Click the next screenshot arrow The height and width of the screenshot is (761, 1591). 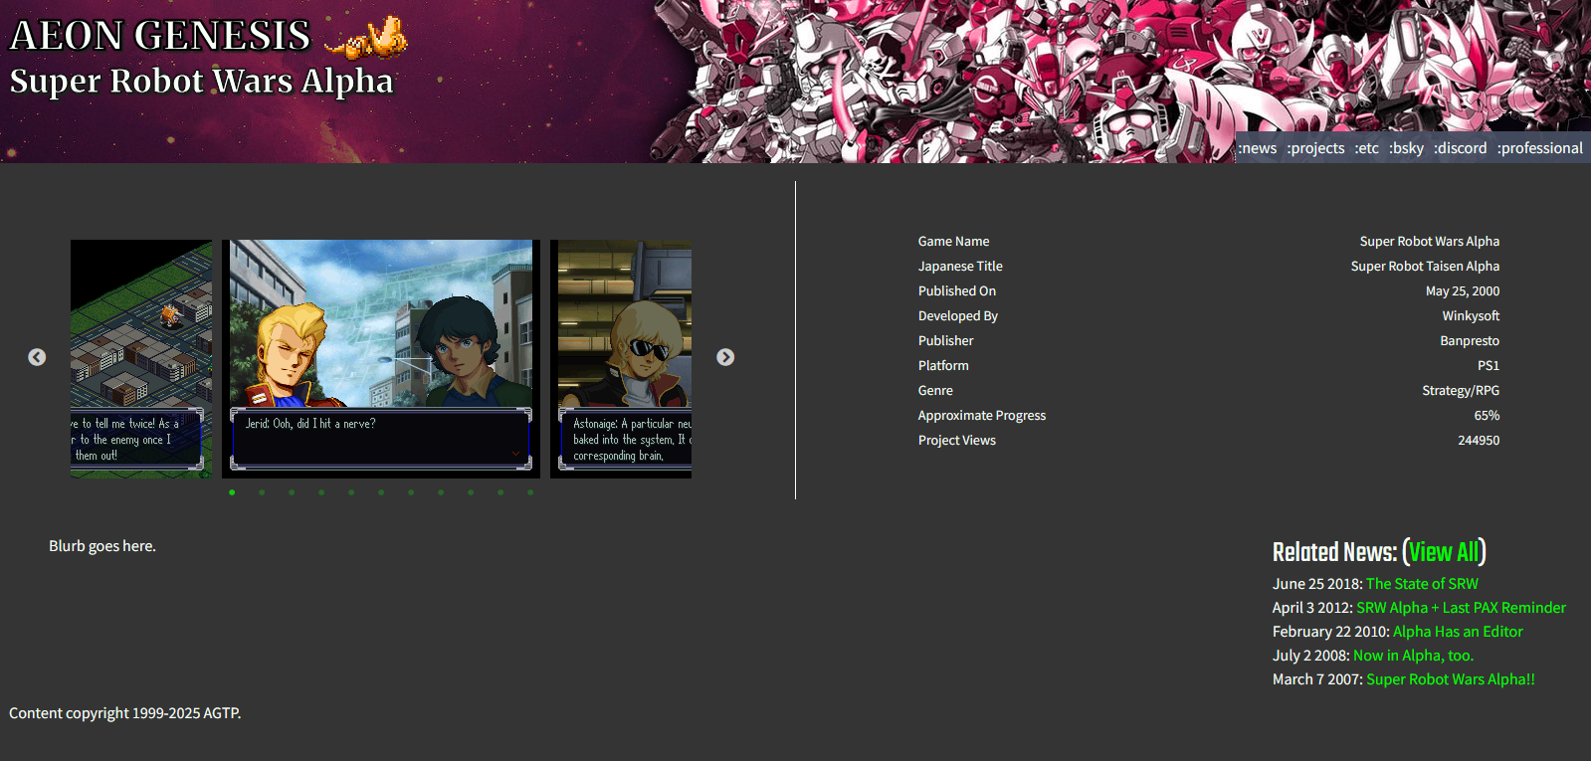[725, 357]
